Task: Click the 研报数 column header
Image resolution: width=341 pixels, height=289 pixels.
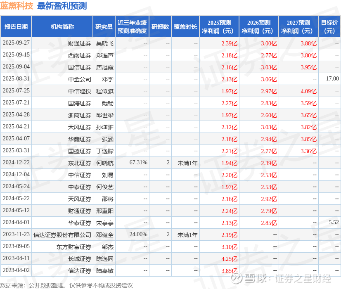Action: (x=160, y=26)
